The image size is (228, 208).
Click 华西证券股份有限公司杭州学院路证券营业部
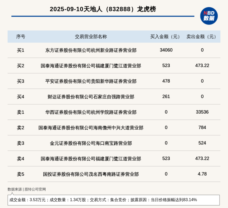click(91, 112)
